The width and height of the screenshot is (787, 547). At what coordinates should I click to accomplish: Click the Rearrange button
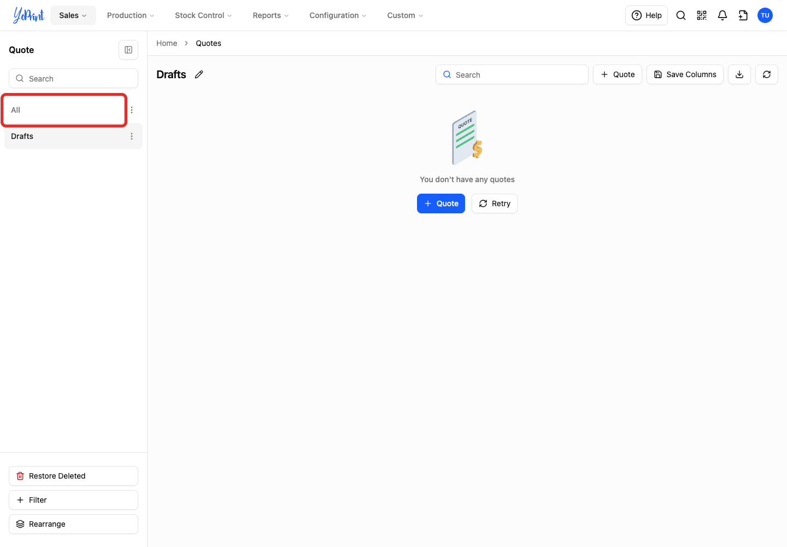pos(73,524)
